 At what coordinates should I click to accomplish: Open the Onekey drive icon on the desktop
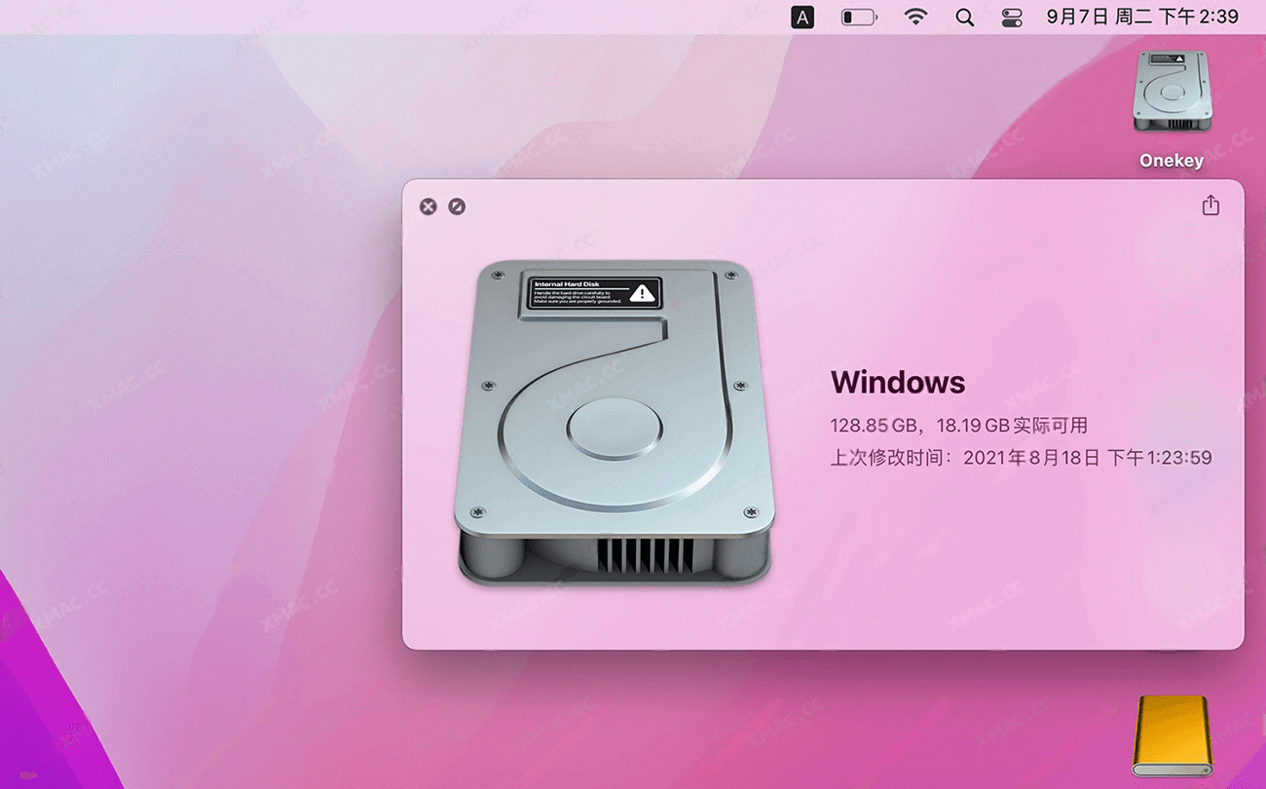click(x=1172, y=92)
